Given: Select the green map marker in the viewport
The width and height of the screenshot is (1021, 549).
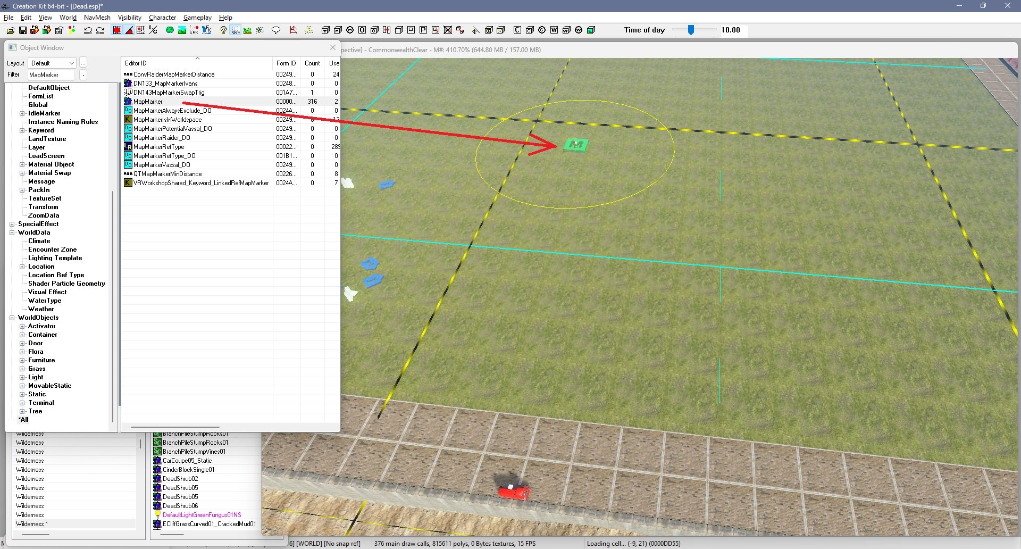Looking at the screenshot, I should point(575,145).
